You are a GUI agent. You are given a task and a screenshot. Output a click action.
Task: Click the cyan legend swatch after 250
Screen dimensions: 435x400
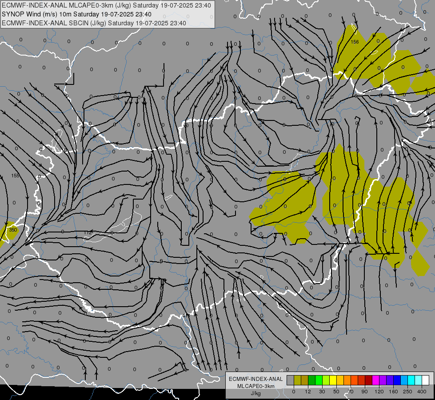click(x=412, y=380)
